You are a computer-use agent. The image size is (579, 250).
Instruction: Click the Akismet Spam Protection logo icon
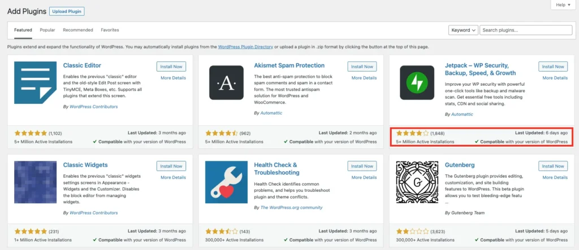(x=226, y=82)
